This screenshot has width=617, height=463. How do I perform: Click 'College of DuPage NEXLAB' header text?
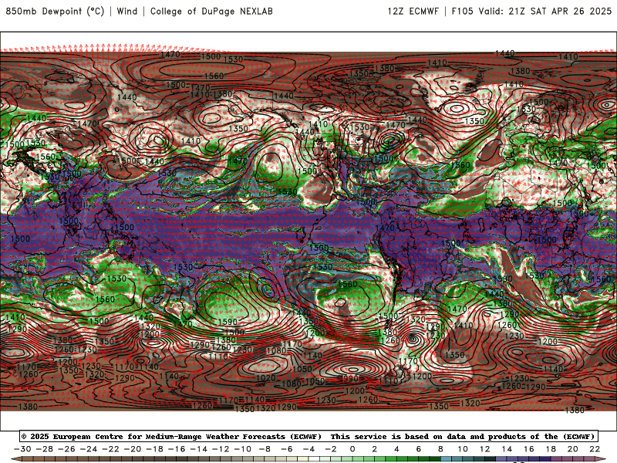click(211, 11)
